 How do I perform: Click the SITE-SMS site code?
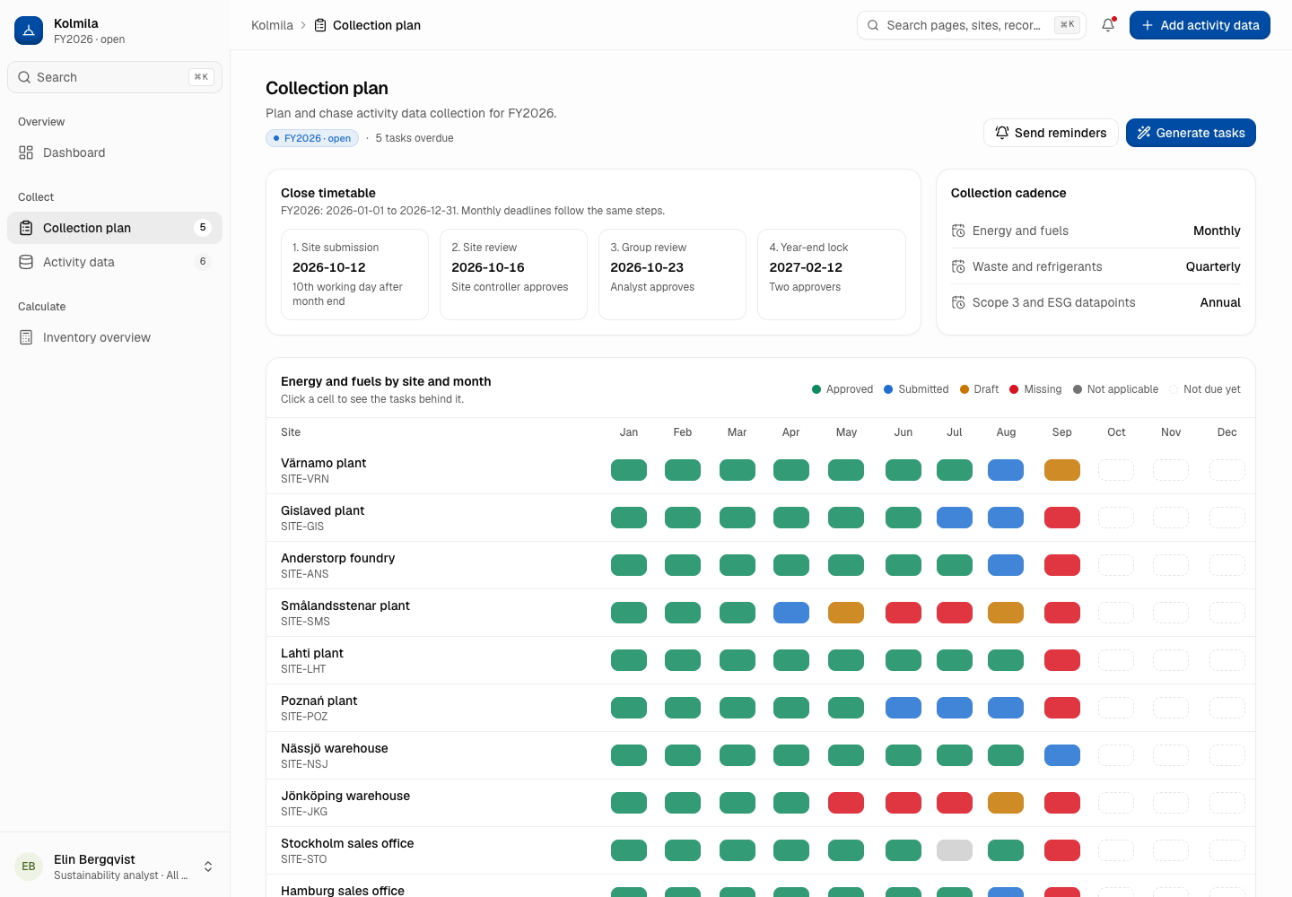click(x=305, y=622)
